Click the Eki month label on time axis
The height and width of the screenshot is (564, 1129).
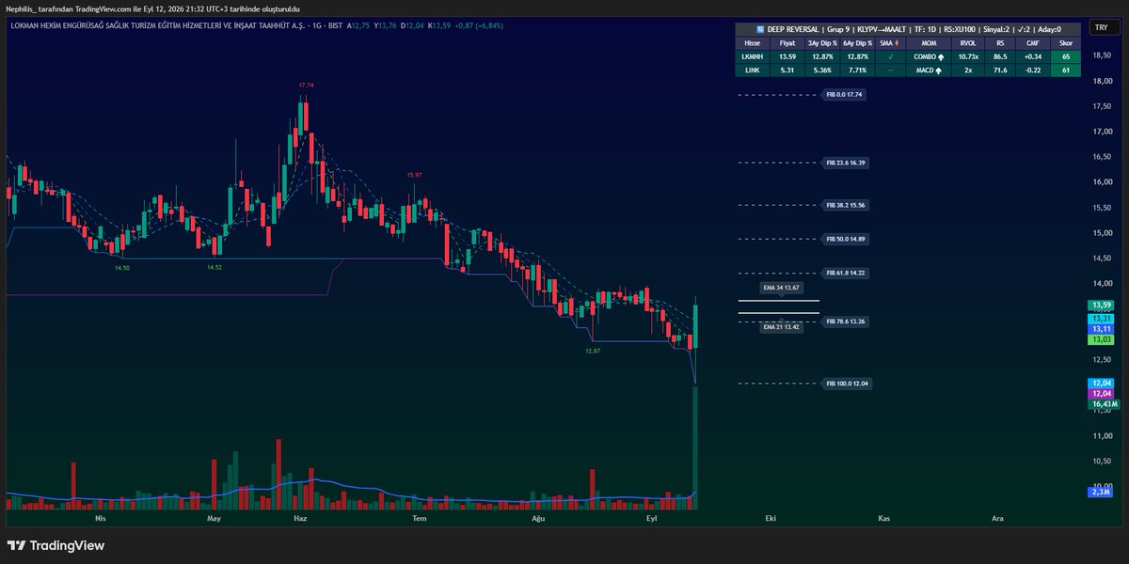pos(770,518)
